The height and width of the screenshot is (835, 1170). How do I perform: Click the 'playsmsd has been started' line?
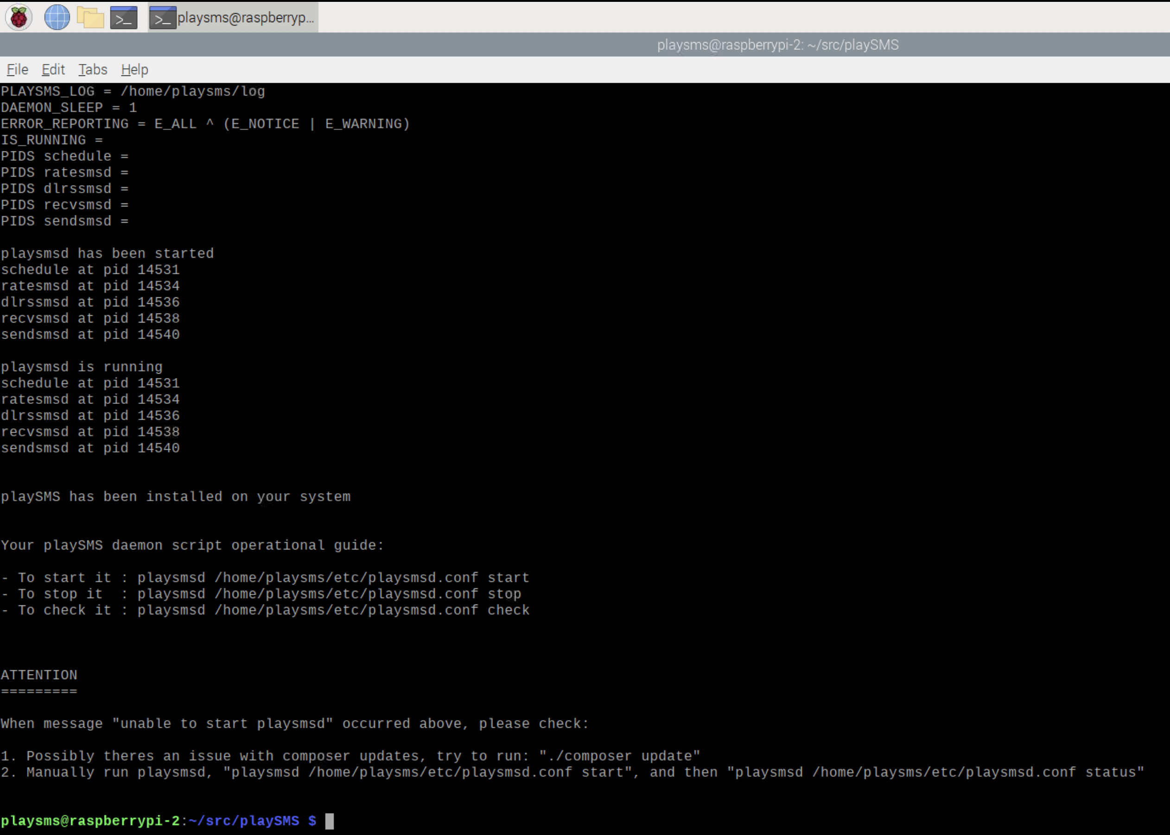pyautogui.click(x=107, y=253)
